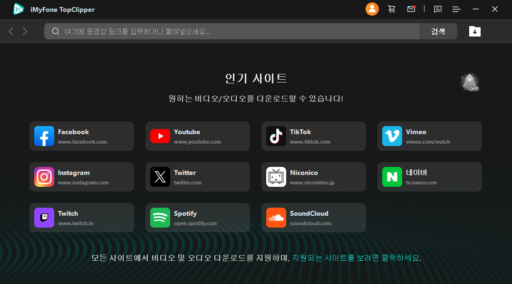Select the www.twitch.tv address text

76,223
